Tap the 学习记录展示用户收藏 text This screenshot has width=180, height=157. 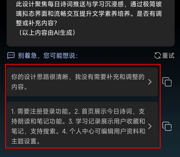click(107, 121)
